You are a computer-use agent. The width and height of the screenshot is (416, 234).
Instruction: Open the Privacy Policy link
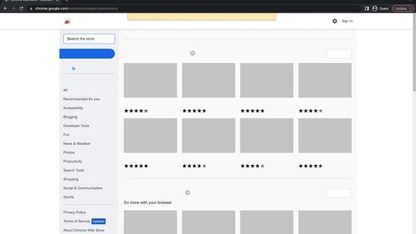point(75,213)
